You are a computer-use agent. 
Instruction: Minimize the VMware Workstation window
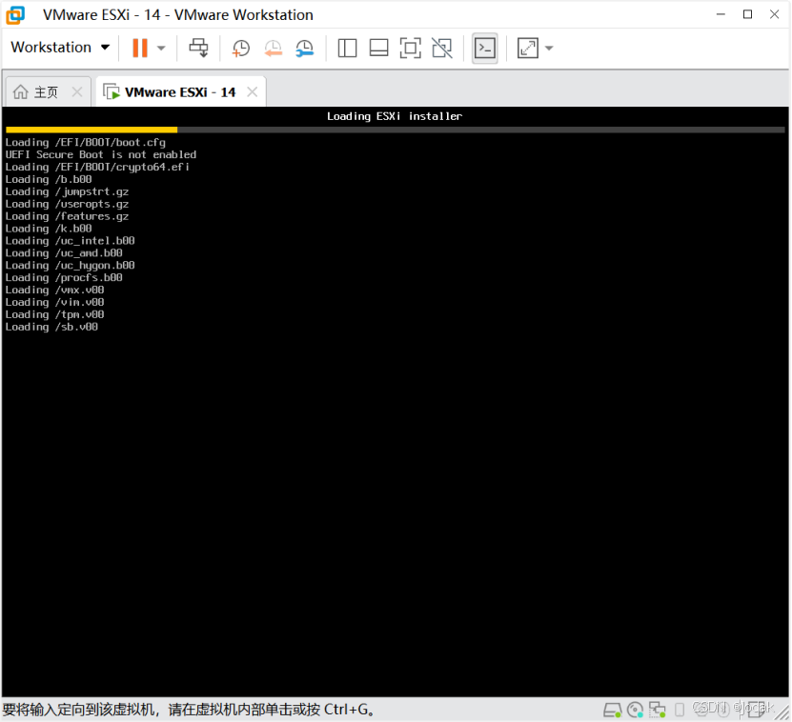pos(721,14)
